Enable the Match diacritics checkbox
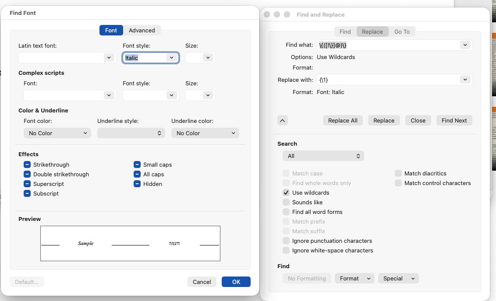Image resolution: width=496 pixels, height=301 pixels. (398, 173)
